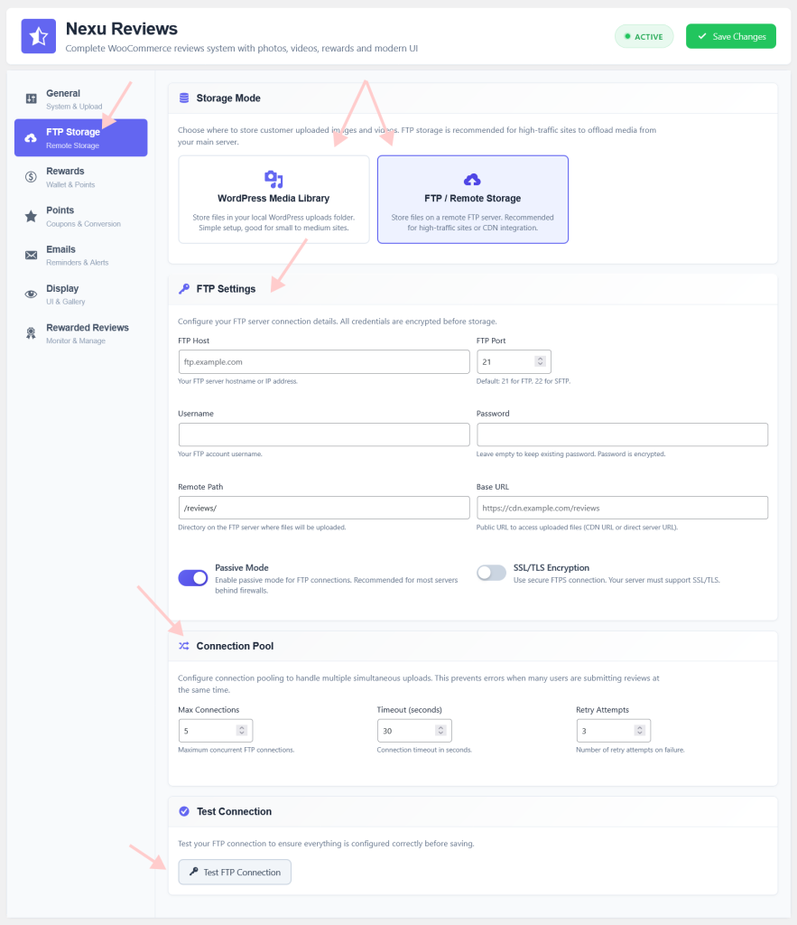The height and width of the screenshot is (925, 797).
Task: Click the Test Connection check circle icon
Action: tap(184, 811)
